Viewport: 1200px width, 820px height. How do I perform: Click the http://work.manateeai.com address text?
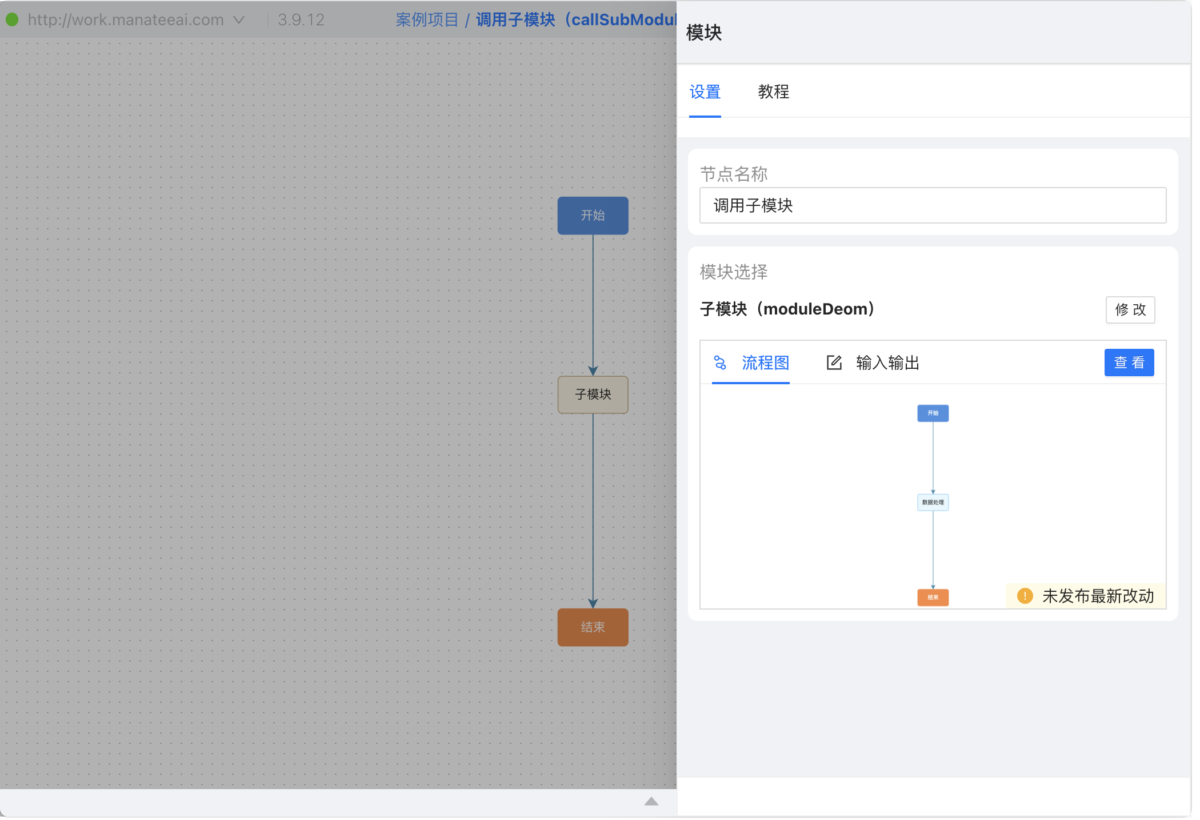click(x=126, y=20)
